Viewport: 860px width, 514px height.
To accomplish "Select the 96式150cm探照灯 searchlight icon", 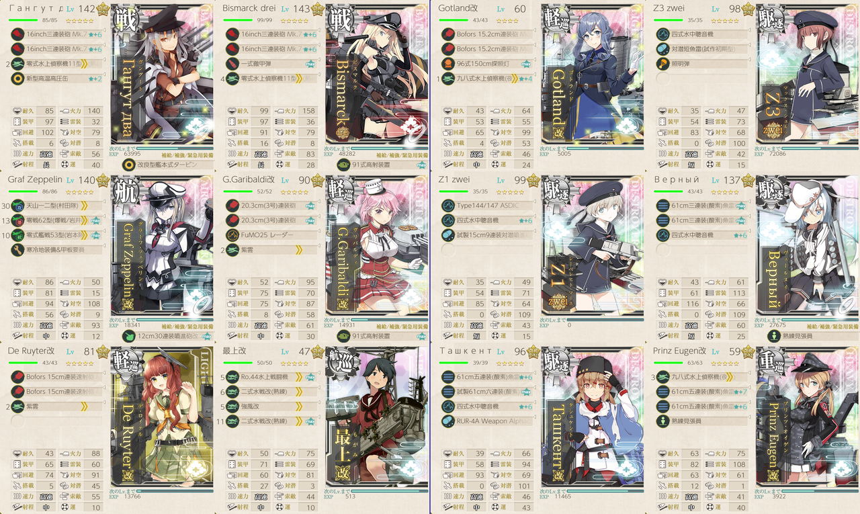I will tap(447, 64).
